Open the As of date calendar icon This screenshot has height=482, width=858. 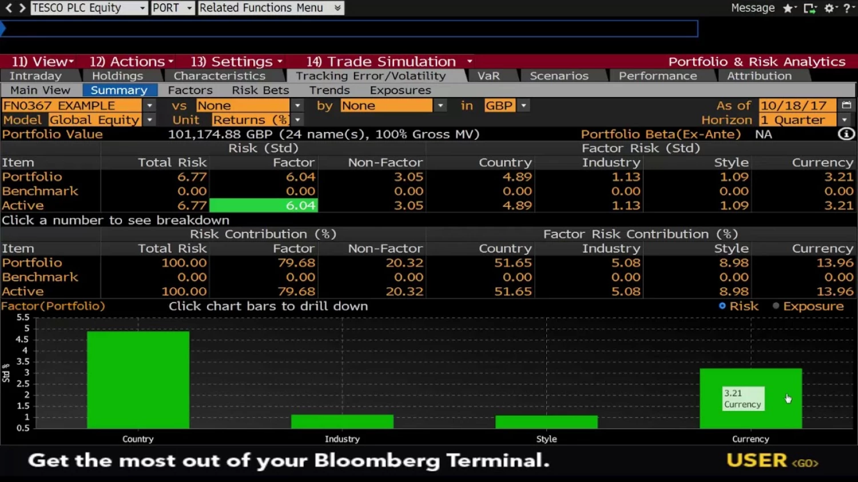point(847,105)
